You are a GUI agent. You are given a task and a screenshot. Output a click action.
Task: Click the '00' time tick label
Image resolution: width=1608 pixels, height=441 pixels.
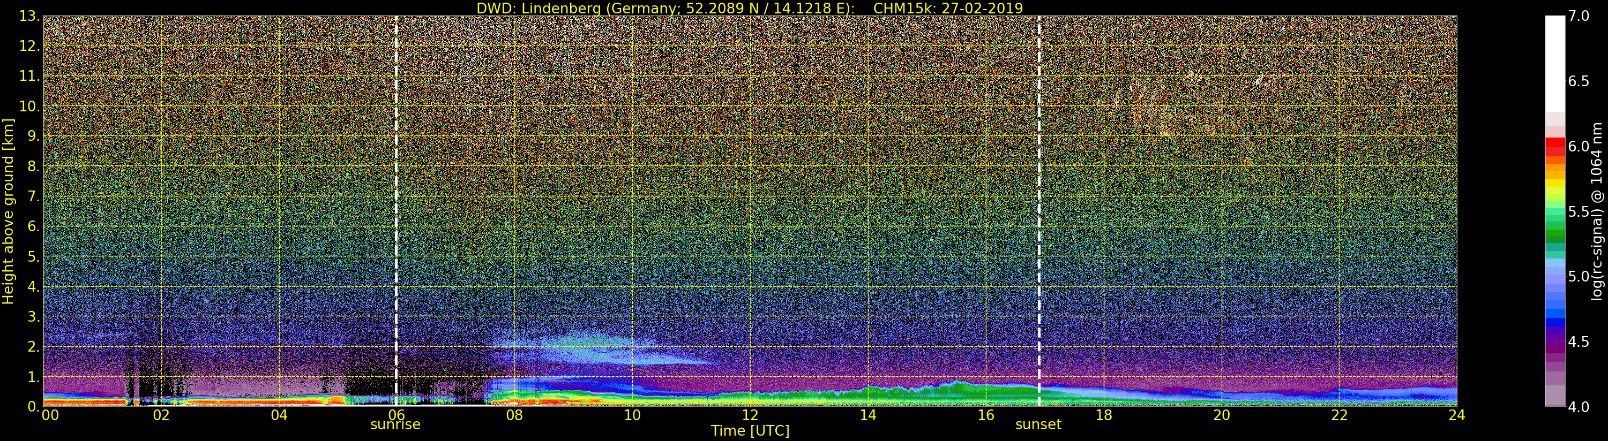pyautogui.click(x=50, y=415)
